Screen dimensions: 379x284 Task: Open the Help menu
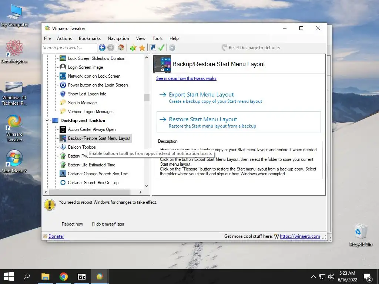coord(174,38)
